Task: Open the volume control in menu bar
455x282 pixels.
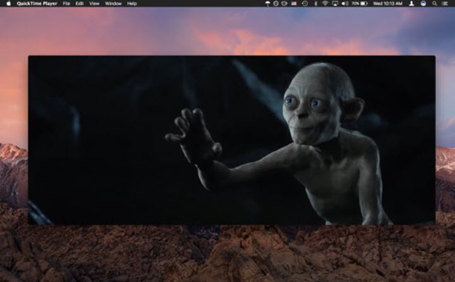Action: click(345, 4)
